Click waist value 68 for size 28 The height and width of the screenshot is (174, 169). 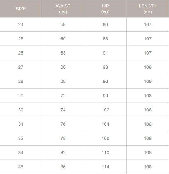tap(63, 81)
